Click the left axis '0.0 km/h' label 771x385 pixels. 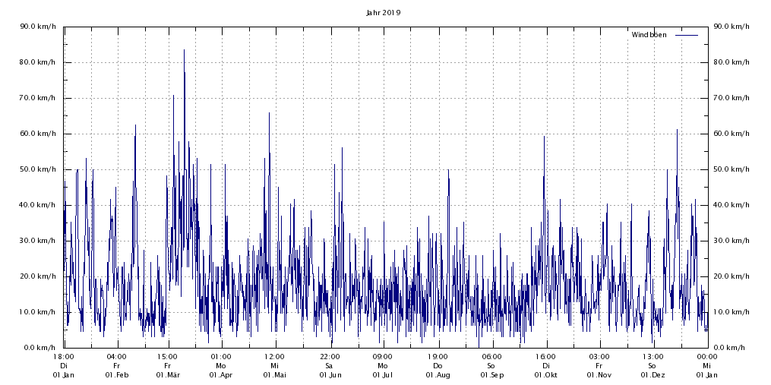pos(40,348)
